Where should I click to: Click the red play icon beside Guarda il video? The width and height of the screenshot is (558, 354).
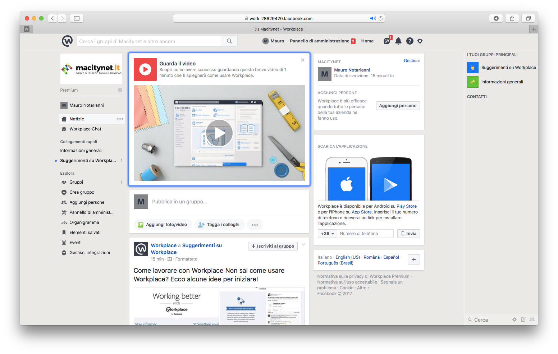pos(145,69)
